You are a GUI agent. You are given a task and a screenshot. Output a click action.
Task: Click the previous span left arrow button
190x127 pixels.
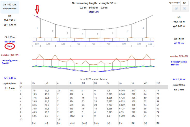click(x=176, y=8)
